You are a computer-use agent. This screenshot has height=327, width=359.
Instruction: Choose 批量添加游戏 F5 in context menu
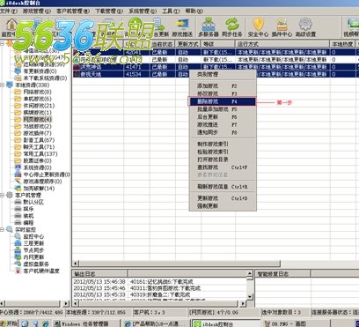(223, 109)
